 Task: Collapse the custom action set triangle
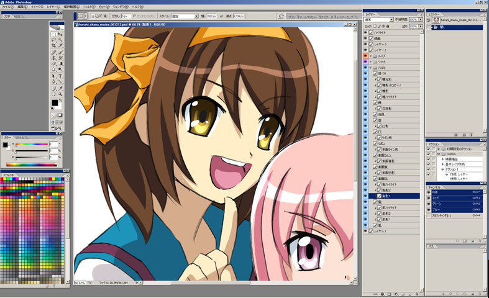click(x=439, y=154)
